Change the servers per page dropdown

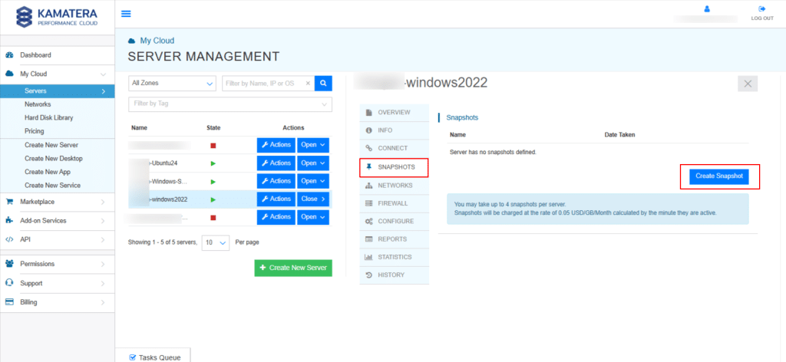tap(215, 242)
